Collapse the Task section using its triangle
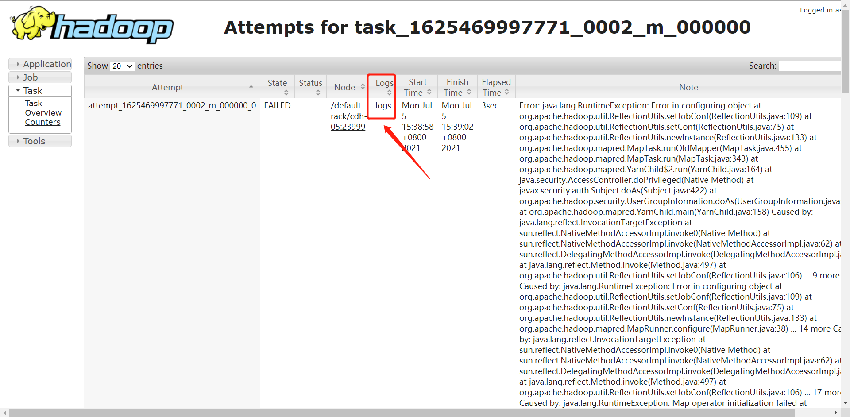Image resolution: width=850 pixels, height=417 pixels. [x=18, y=90]
